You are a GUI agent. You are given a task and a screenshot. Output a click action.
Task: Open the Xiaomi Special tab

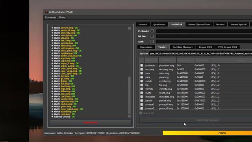[x=238, y=24]
